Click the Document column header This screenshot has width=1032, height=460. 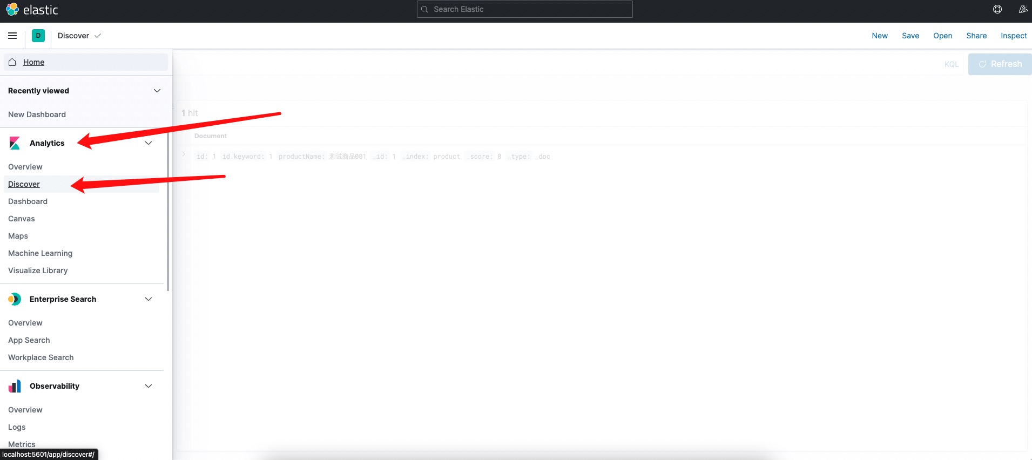click(x=211, y=136)
